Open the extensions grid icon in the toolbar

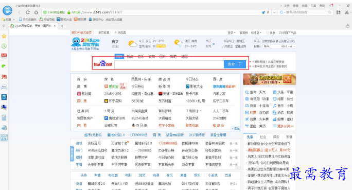coord(338,12)
